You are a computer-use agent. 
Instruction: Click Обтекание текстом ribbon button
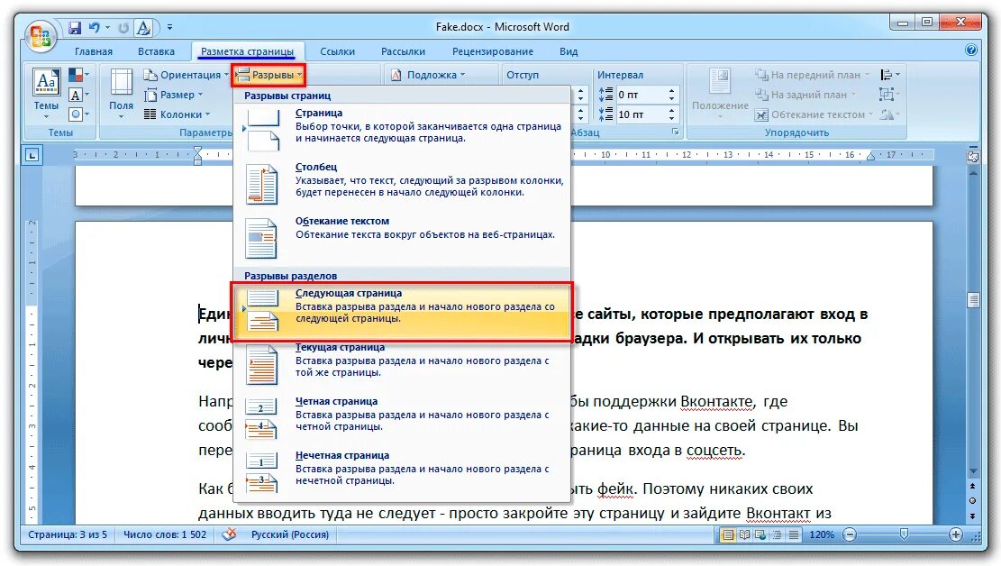(x=814, y=114)
